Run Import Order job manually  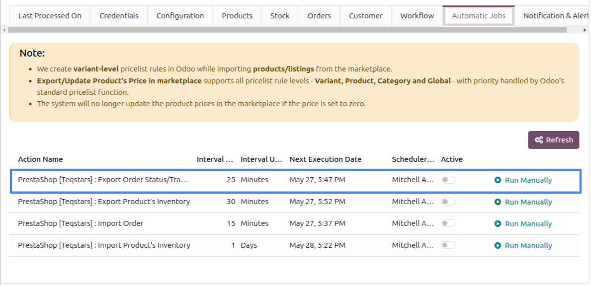[523, 224]
